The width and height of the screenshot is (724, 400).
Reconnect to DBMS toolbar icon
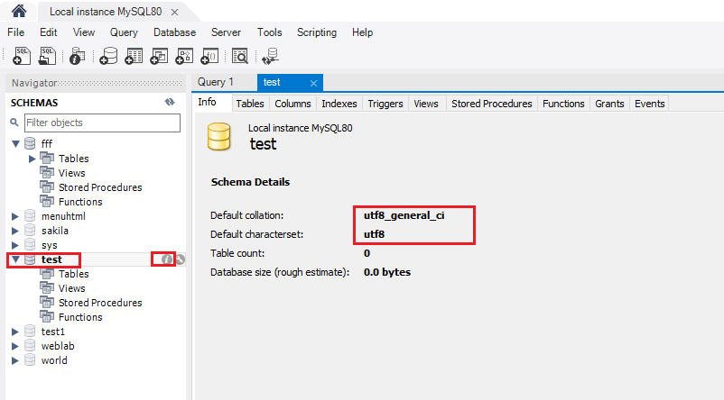click(270, 56)
